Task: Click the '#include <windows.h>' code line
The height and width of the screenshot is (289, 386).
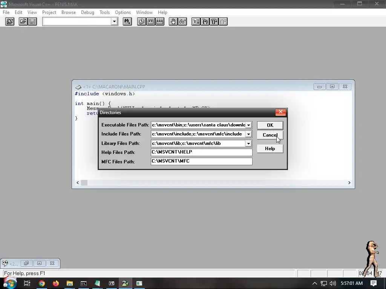Action: point(105,94)
